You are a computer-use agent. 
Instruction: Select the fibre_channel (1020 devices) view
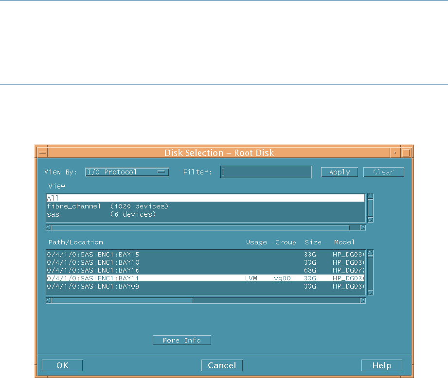coord(205,206)
